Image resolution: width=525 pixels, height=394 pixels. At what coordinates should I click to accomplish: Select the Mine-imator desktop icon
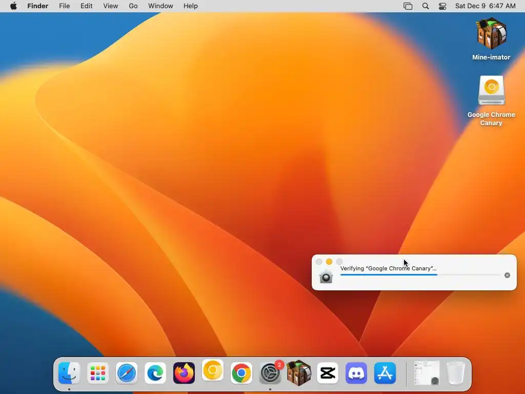pos(491,38)
